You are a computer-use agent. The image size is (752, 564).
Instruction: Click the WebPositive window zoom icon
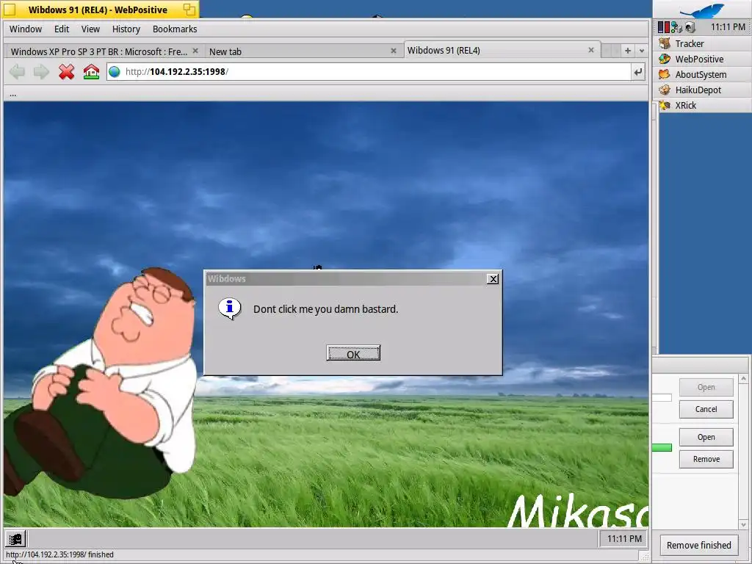point(189,9)
